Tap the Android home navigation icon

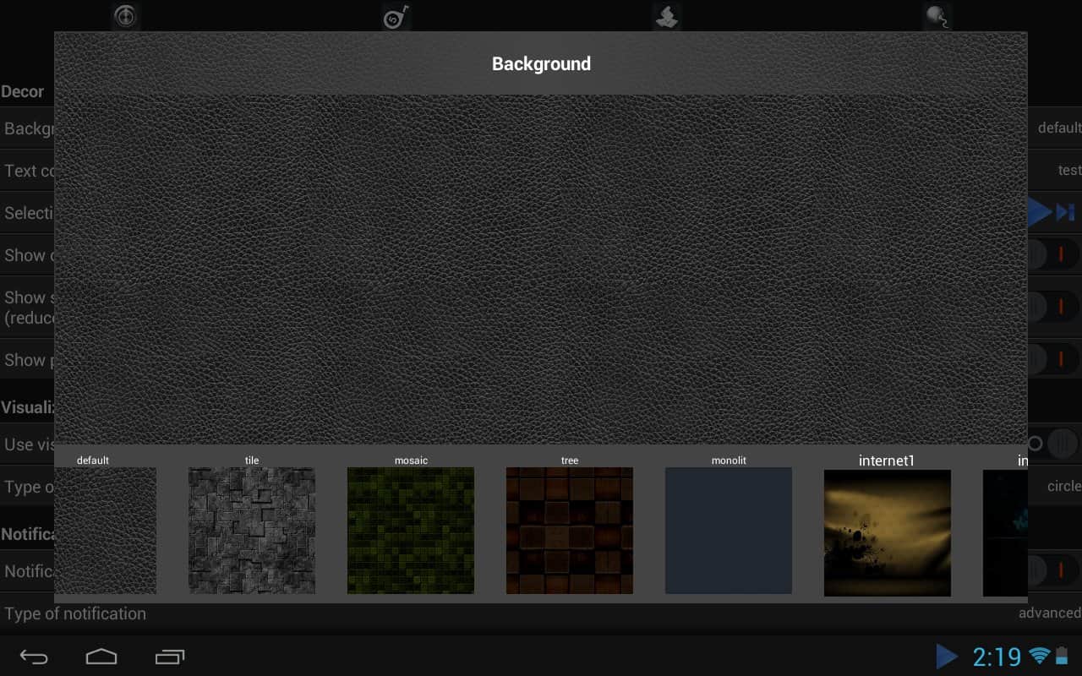pos(101,656)
